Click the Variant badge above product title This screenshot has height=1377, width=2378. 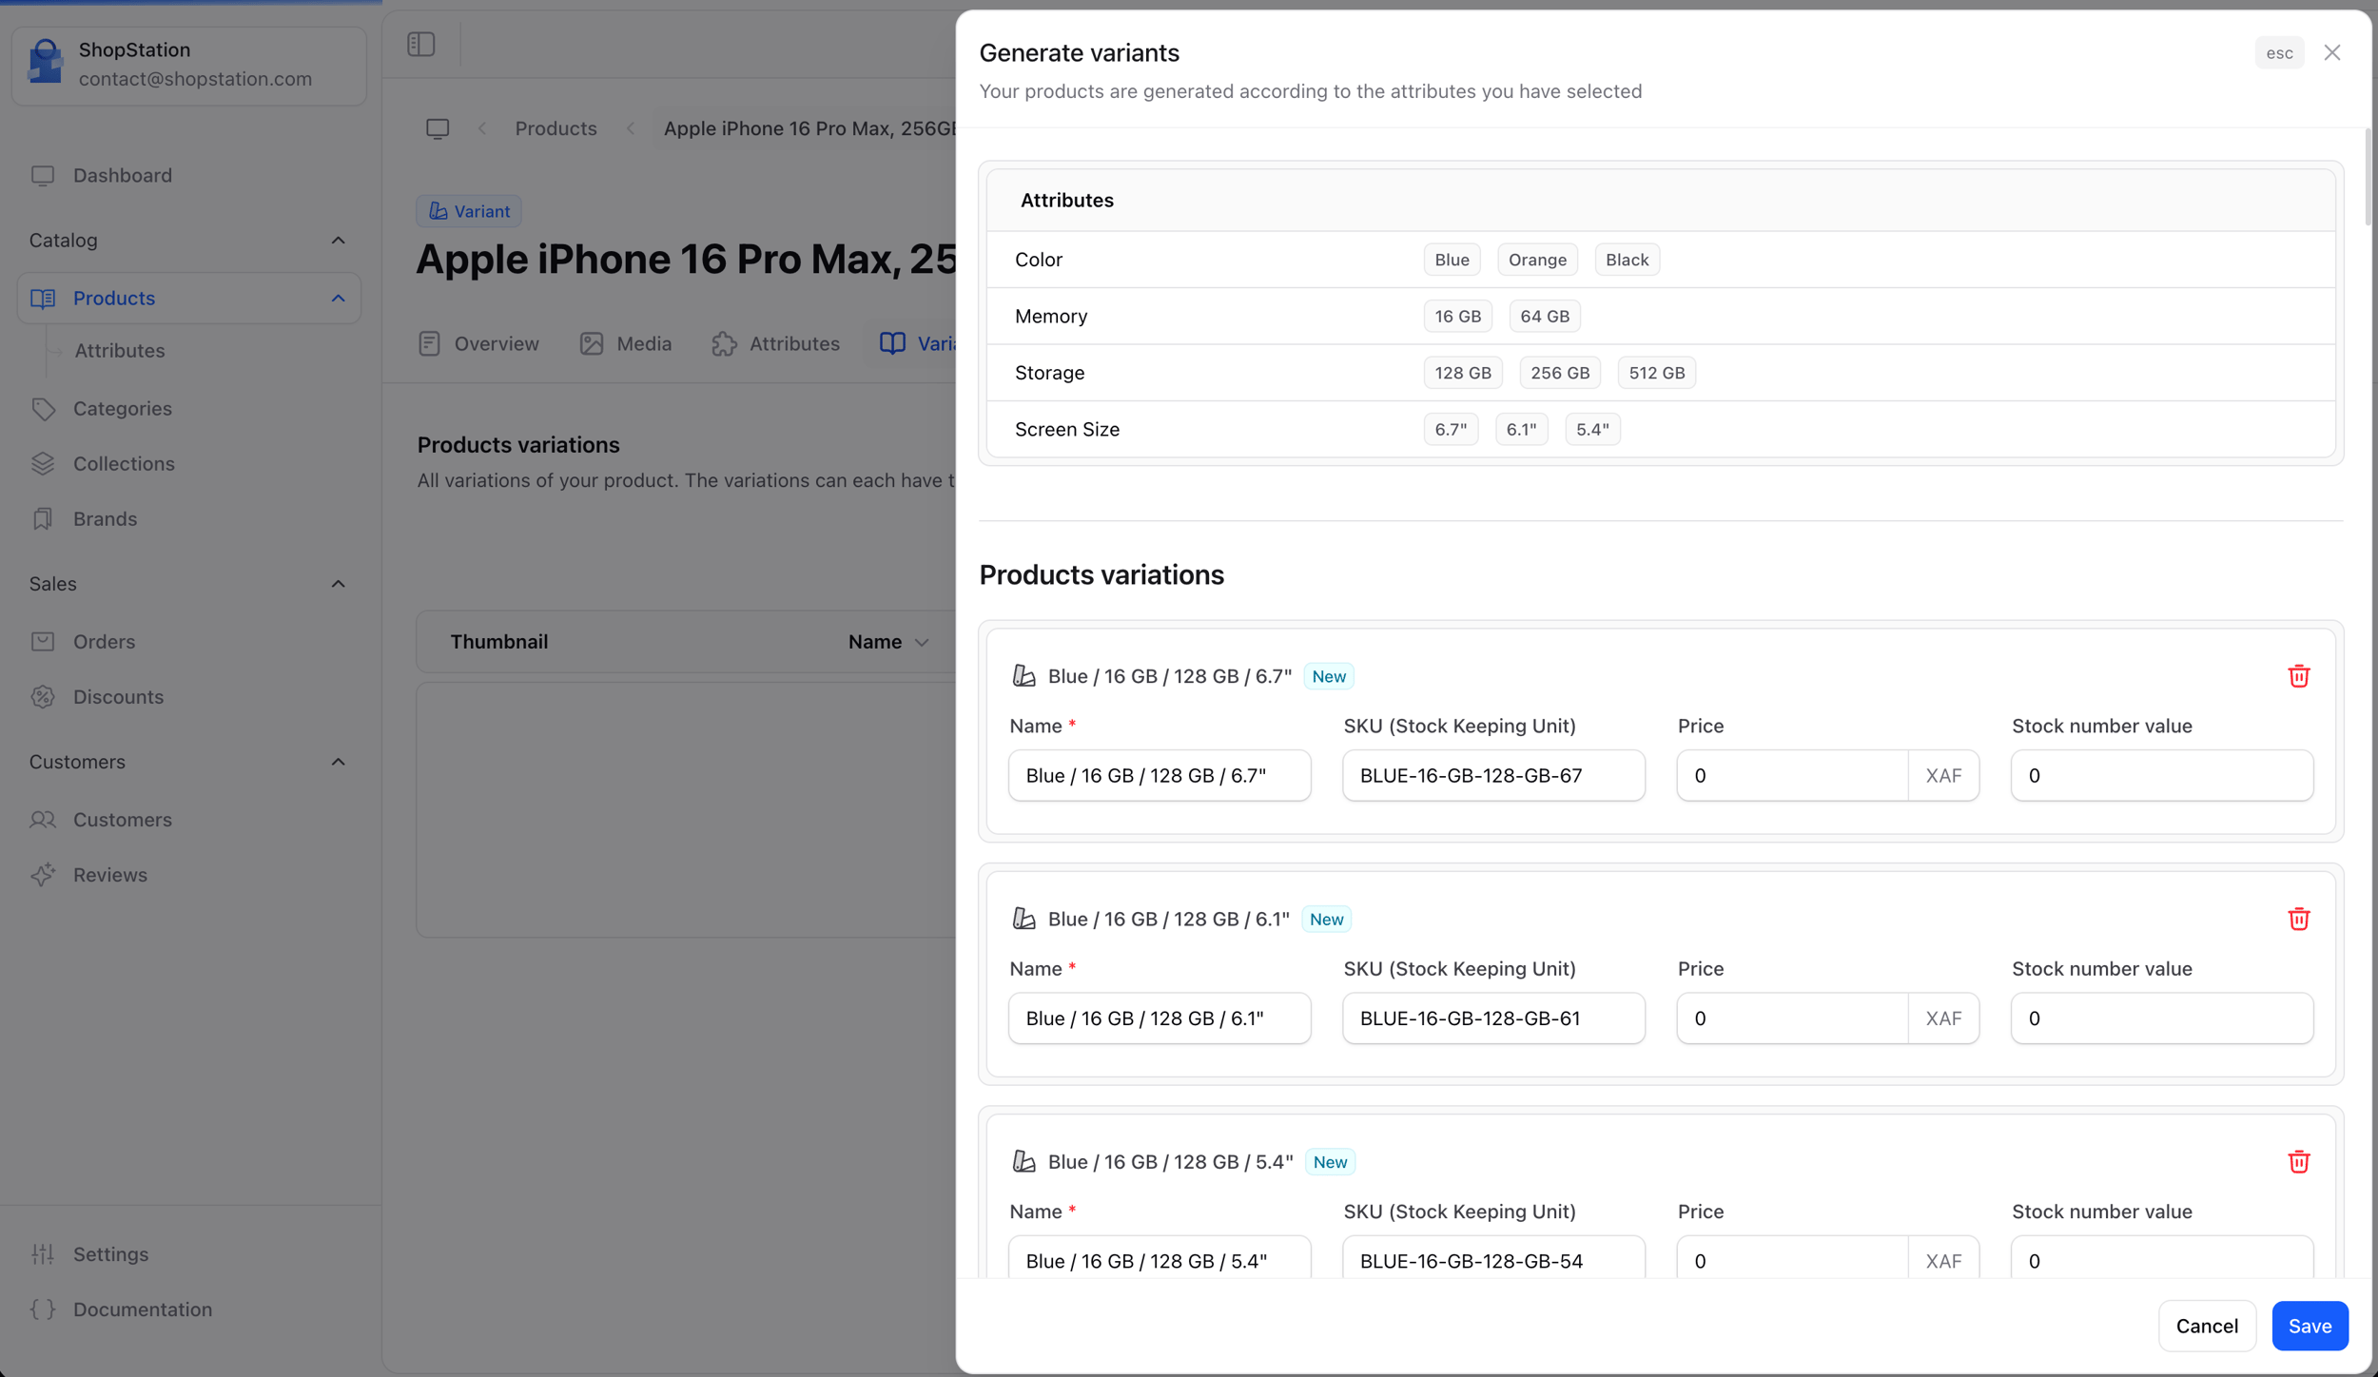(468, 211)
